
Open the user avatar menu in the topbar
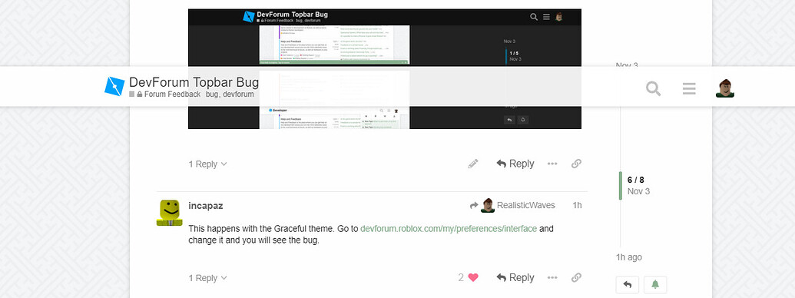tap(725, 88)
